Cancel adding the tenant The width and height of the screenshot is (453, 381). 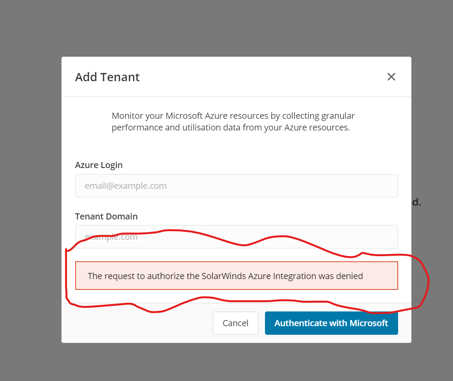(x=235, y=323)
